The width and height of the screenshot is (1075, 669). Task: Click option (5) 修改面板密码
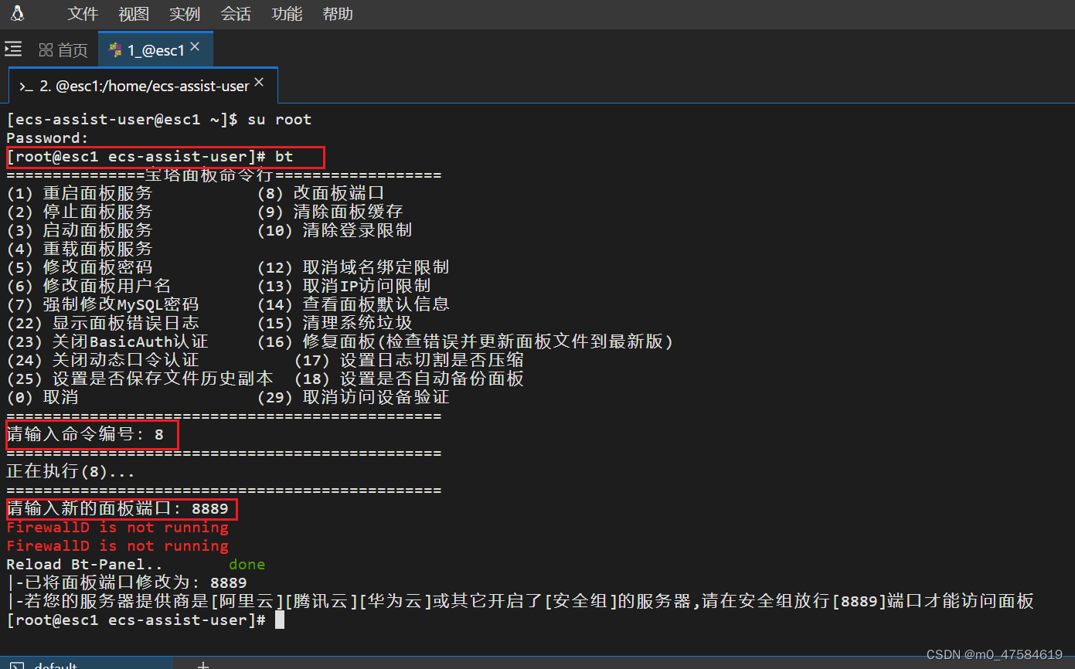point(80,267)
